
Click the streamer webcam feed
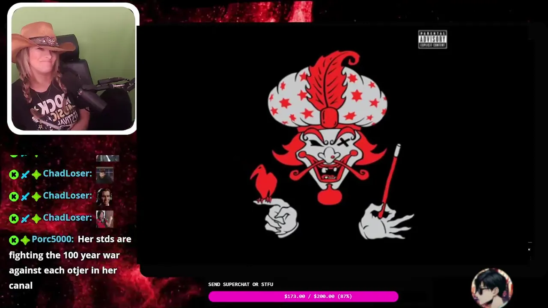[x=73, y=68]
